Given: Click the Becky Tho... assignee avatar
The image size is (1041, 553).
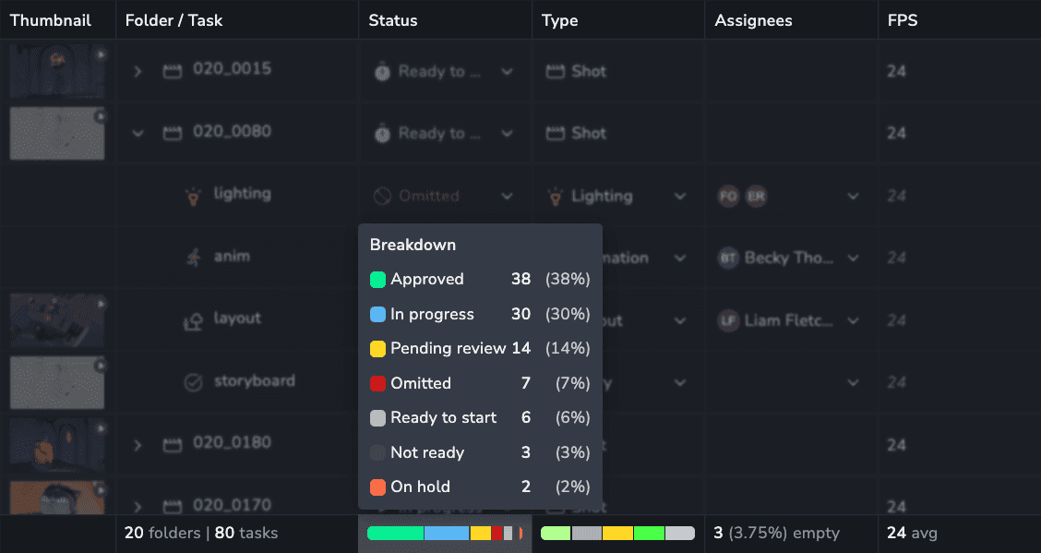Looking at the screenshot, I should (x=728, y=258).
